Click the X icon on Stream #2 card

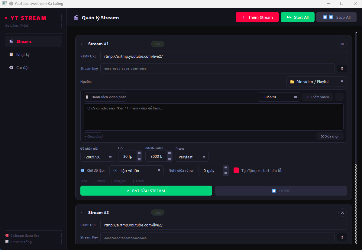click(342, 213)
